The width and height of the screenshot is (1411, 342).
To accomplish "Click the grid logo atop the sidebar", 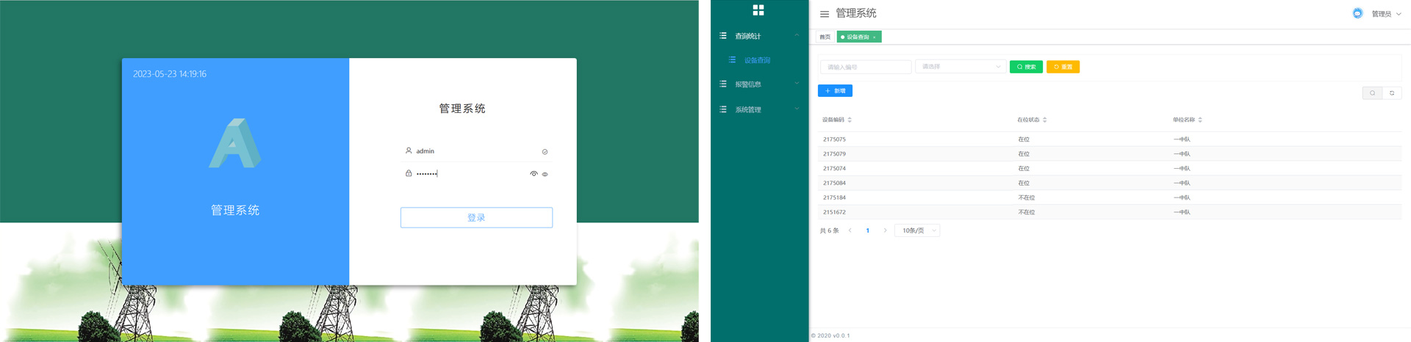I will tap(758, 10).
